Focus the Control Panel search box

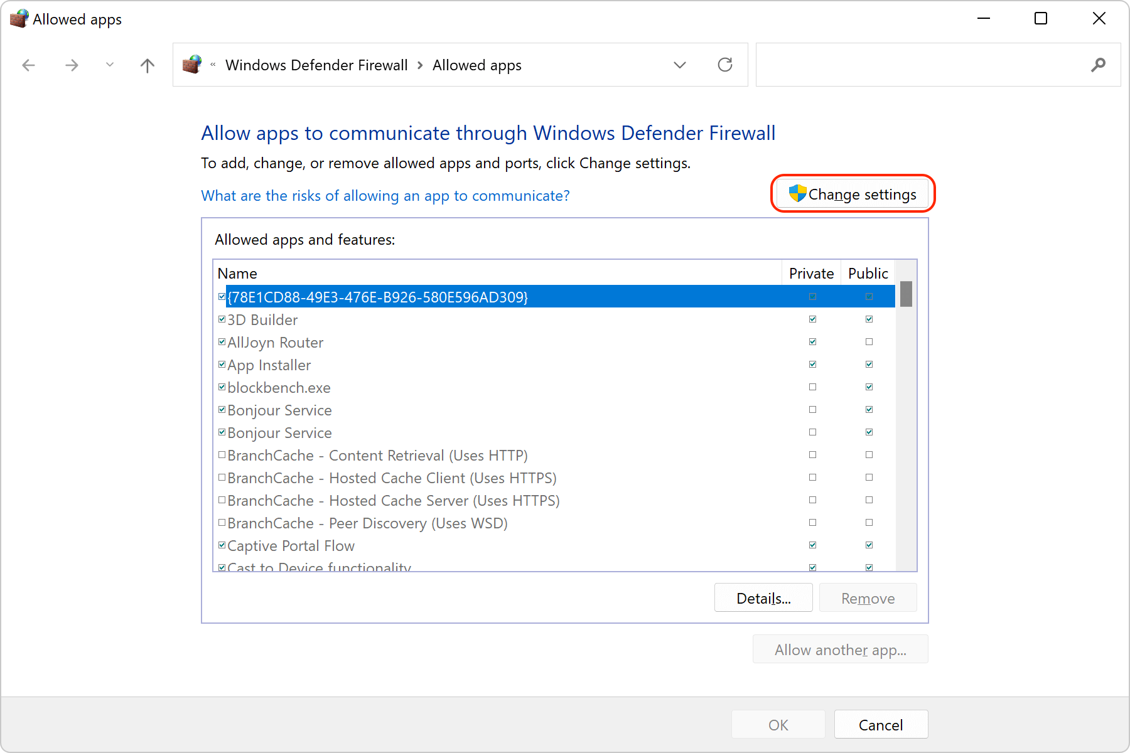coord(939,65)
